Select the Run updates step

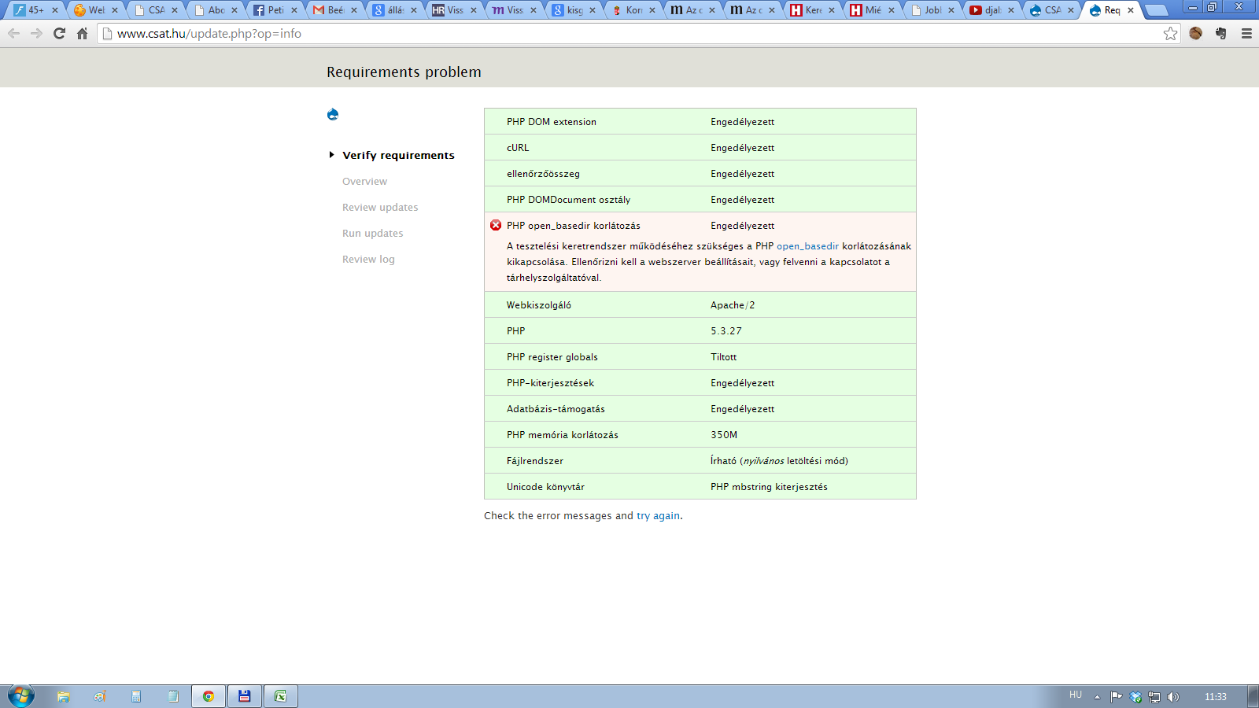(x=372, y=234)
